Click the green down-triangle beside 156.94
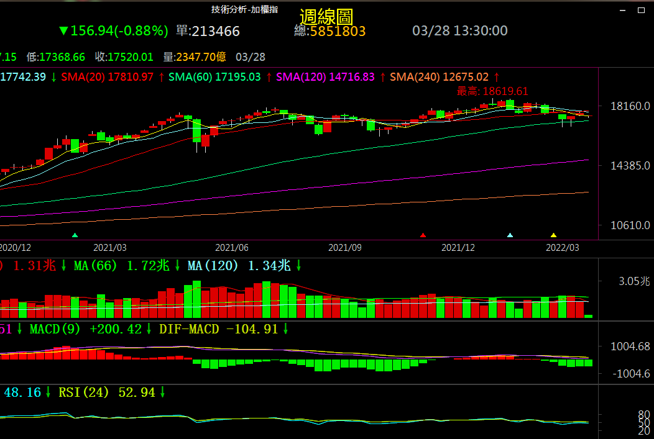The height and width of the screenshot is (439, 654). pos(63,31)
